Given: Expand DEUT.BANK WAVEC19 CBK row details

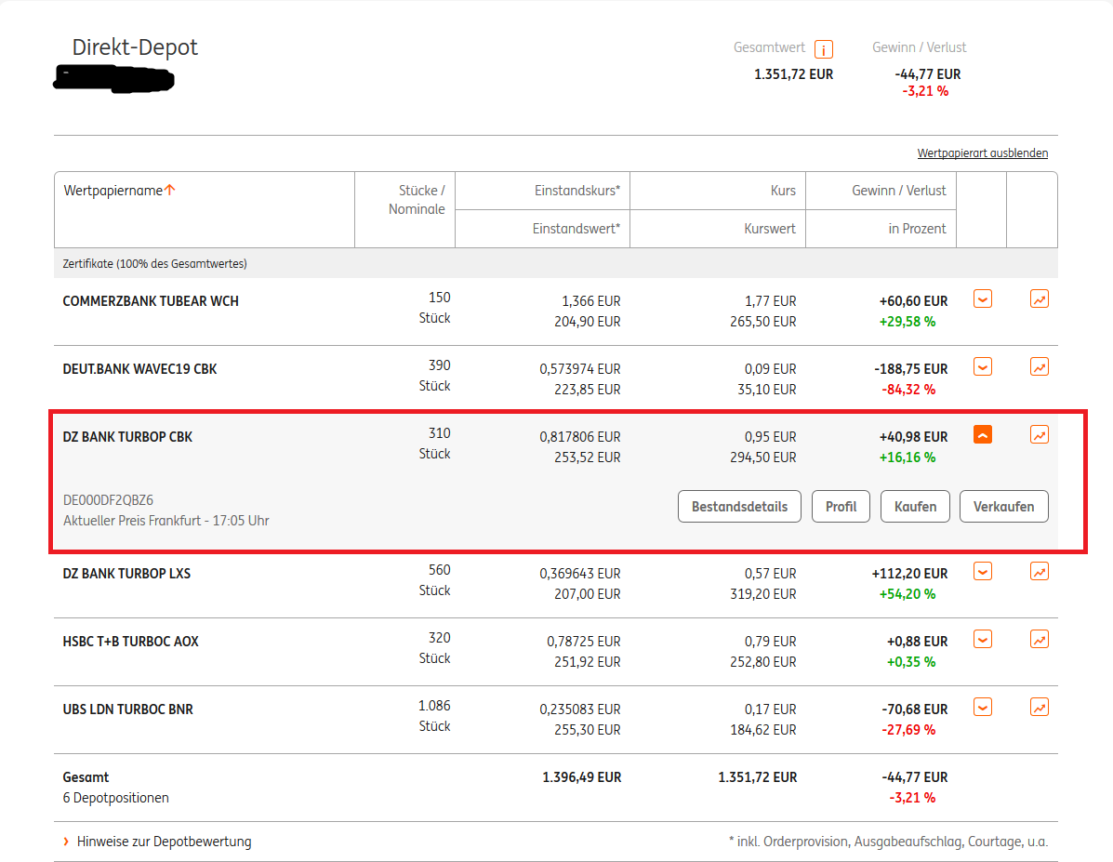Looking at the screenshot, I should coord(983,367).
